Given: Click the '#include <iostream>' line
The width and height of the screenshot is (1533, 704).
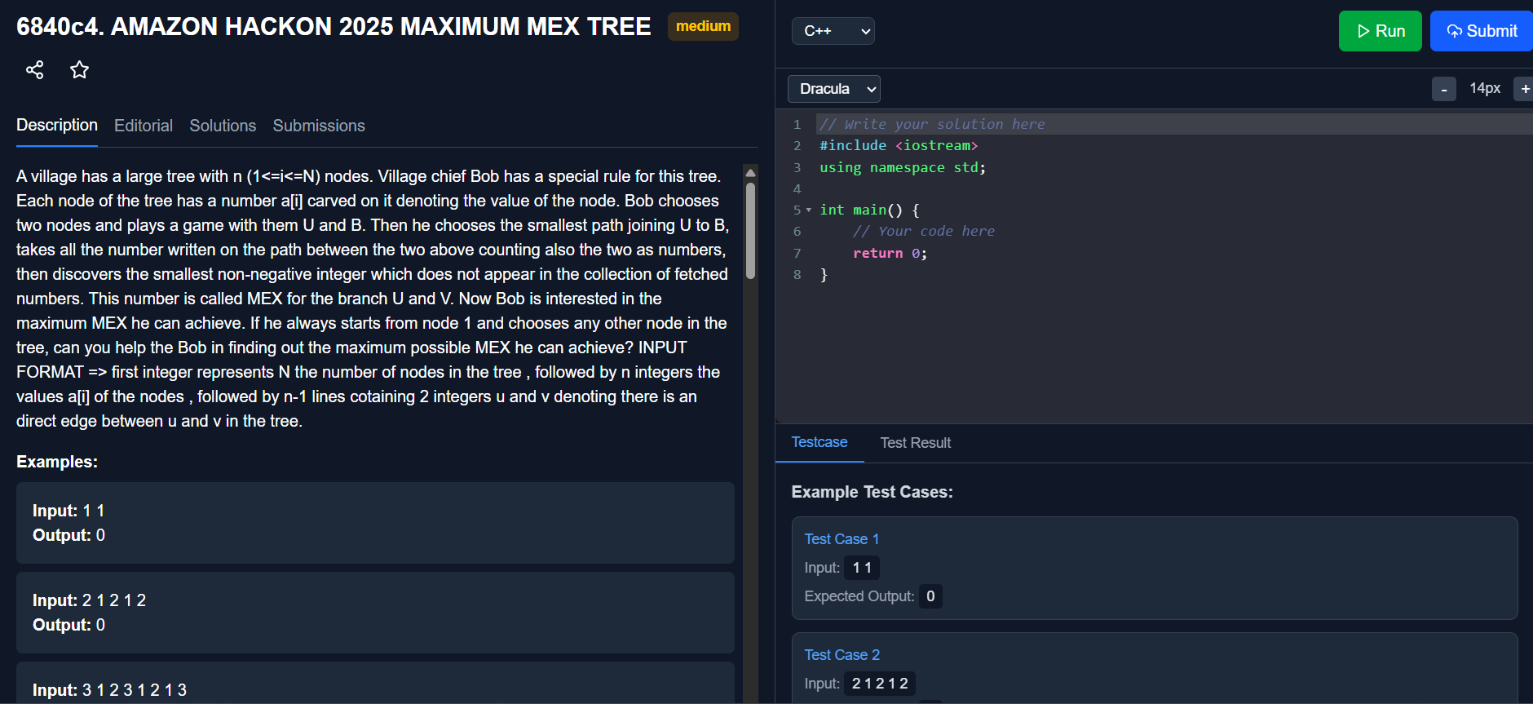Looking at the screenshot, I should 899,145.
